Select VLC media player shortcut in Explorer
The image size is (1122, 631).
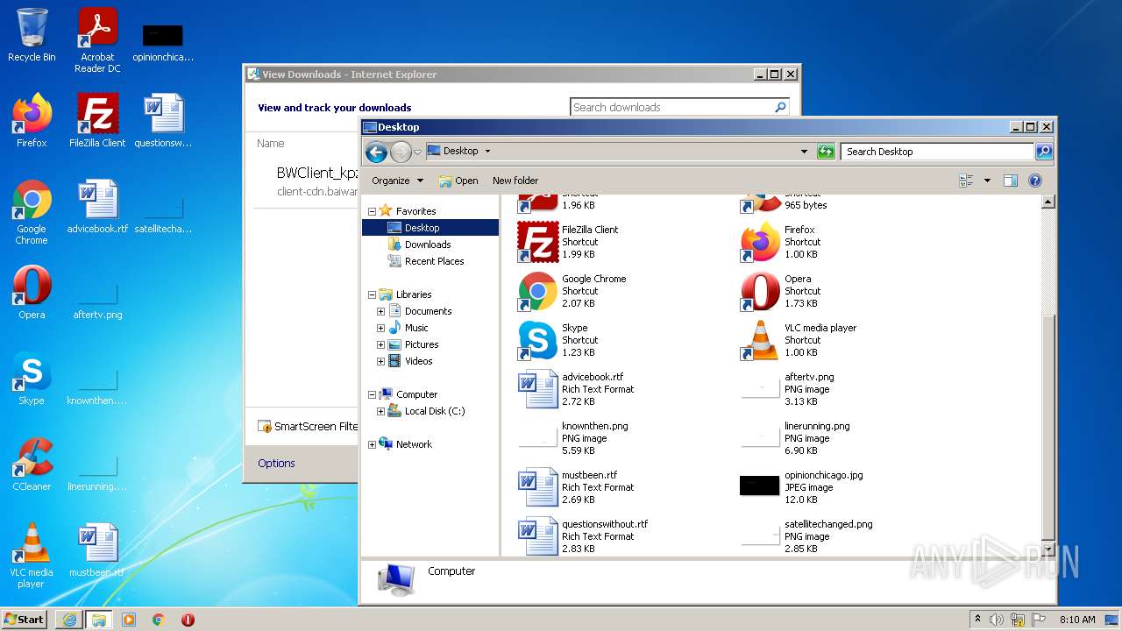(799, 340)
